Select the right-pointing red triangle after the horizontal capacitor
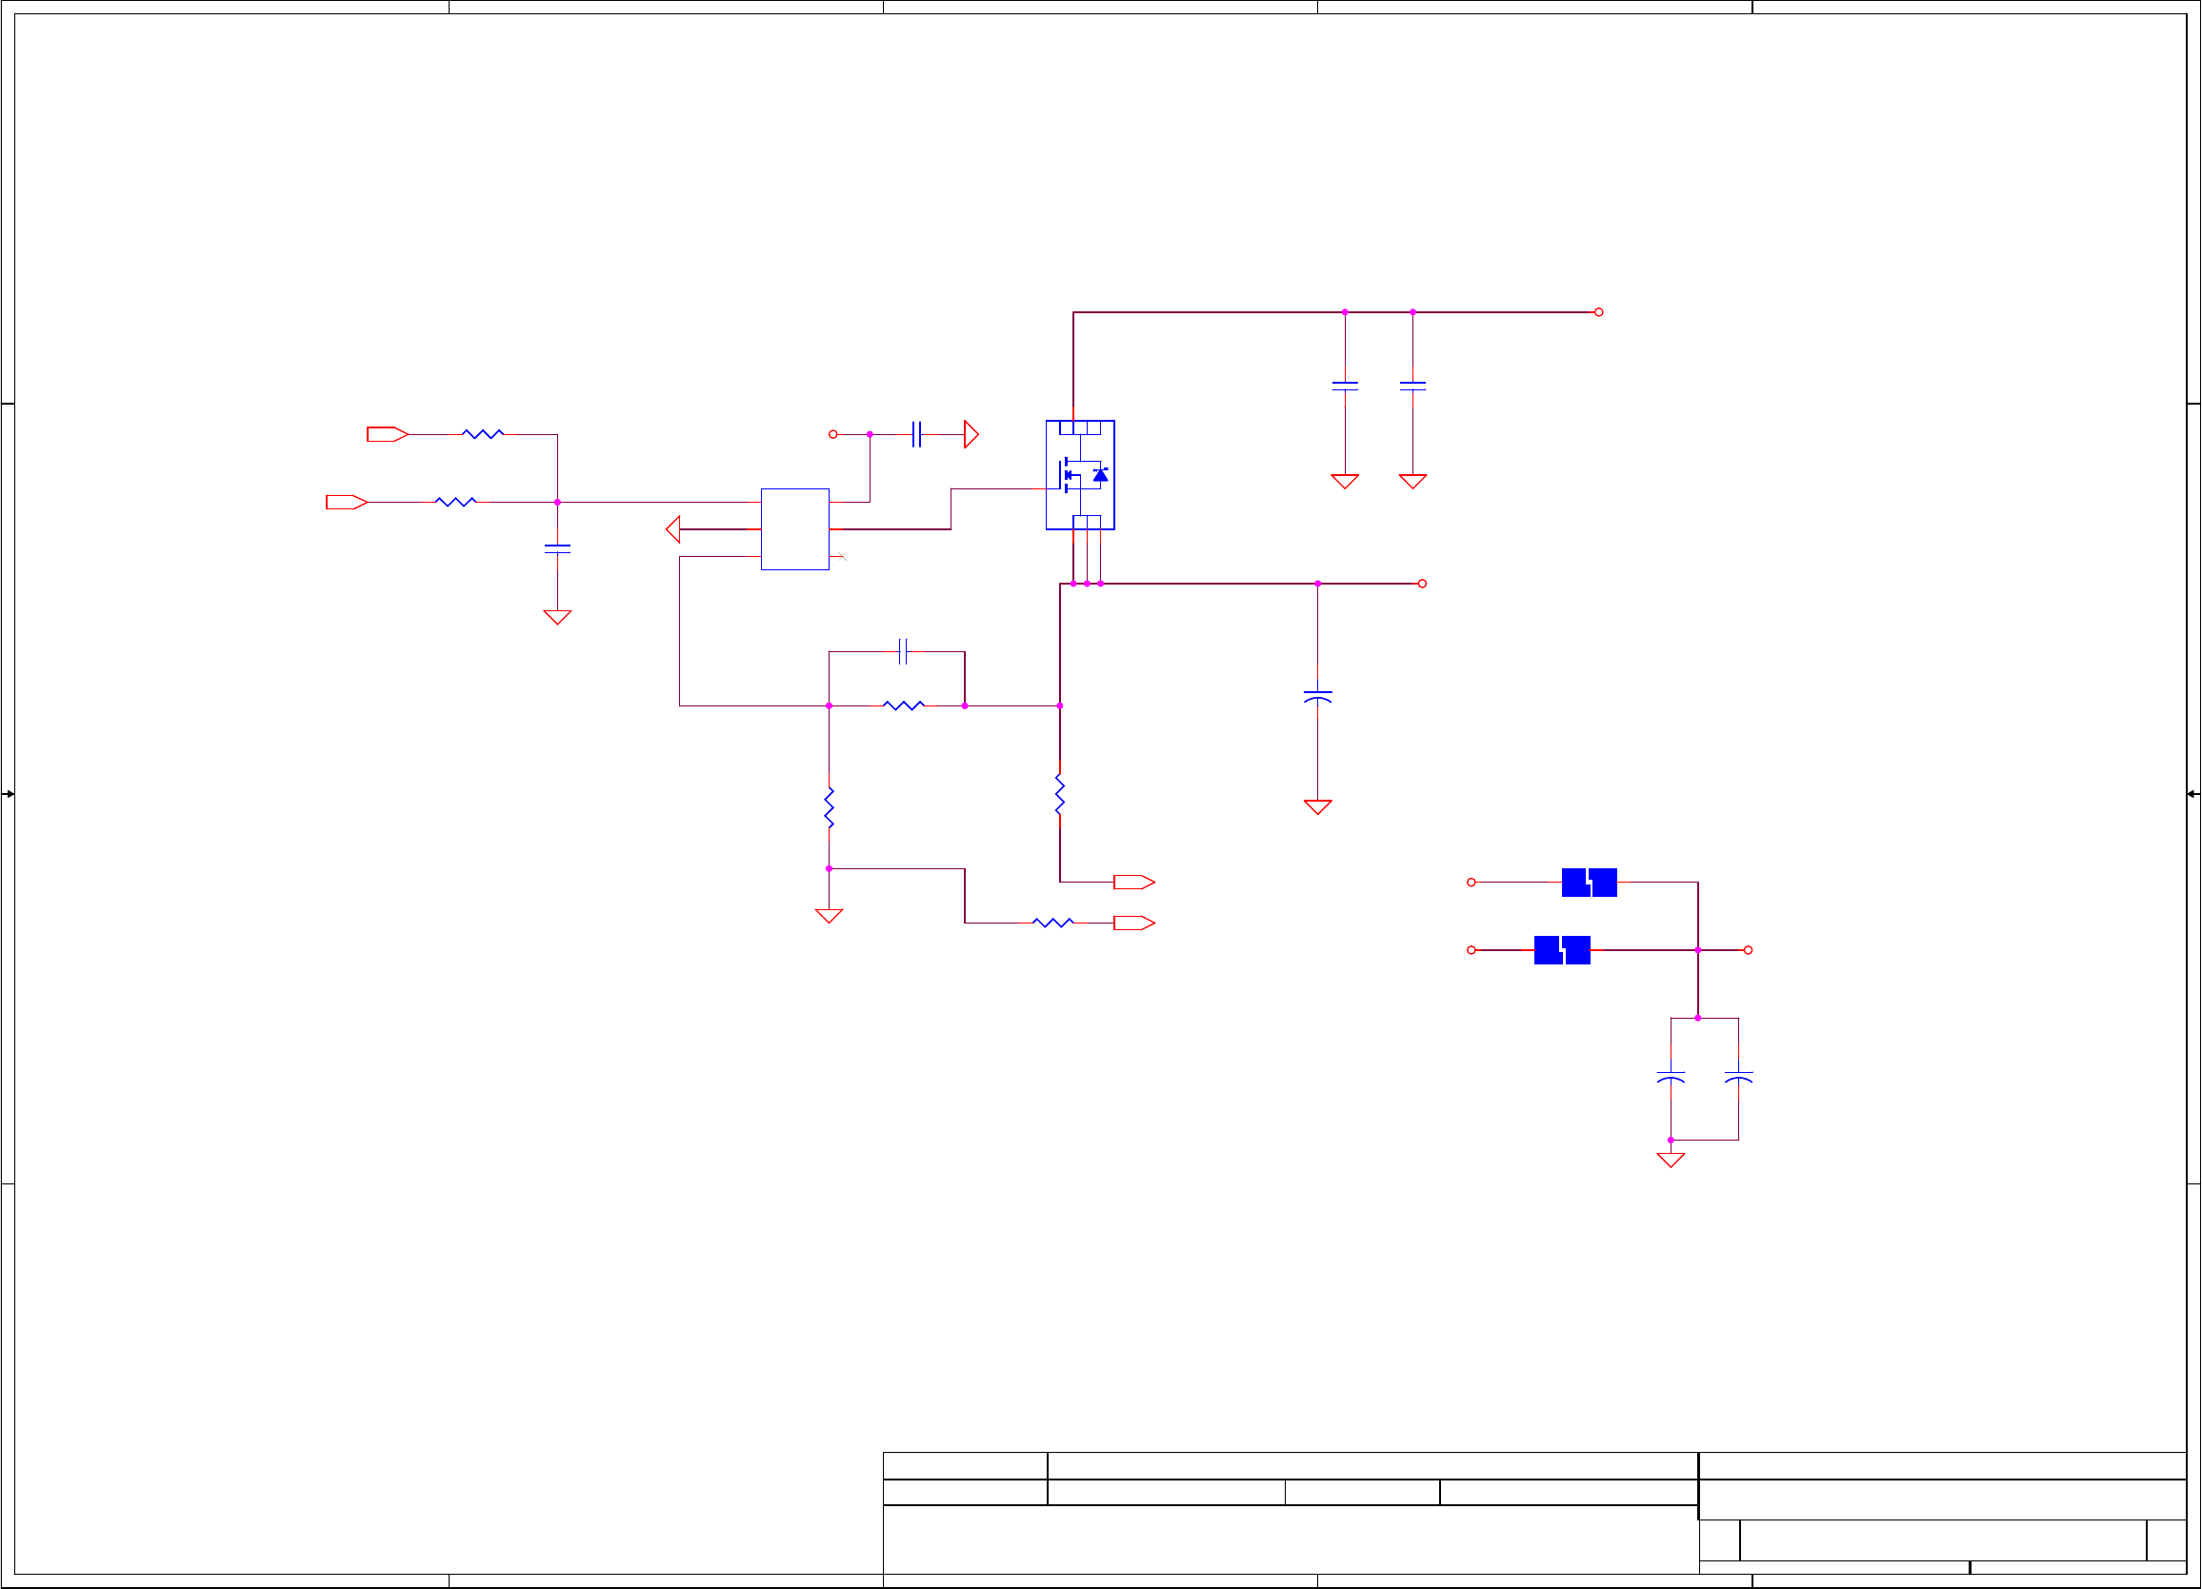This screenshot has height=1589, width=2202. (x=970, y=434)
